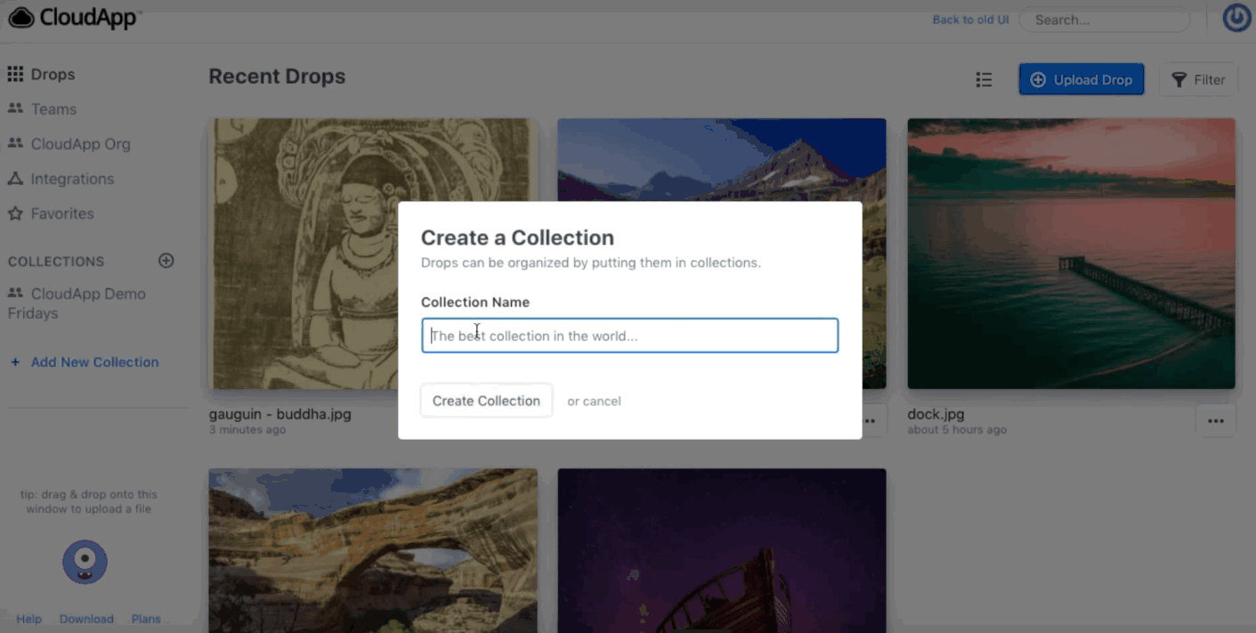Open the Filter dropdown
Screen dimensions: 1256x633
point(1198,80)
